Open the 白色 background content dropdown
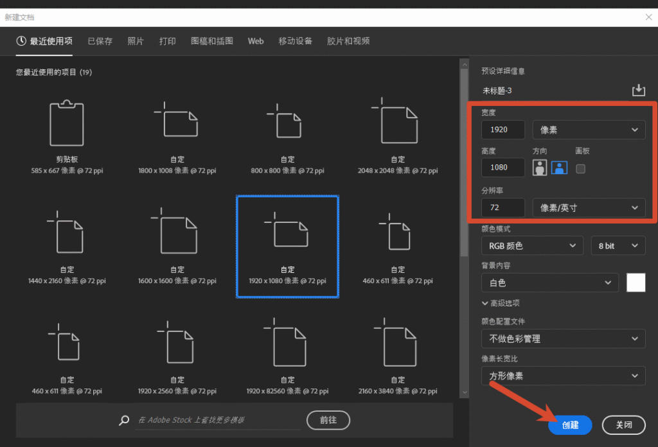This screenshot has width=658, height=447. click(550, 283)
